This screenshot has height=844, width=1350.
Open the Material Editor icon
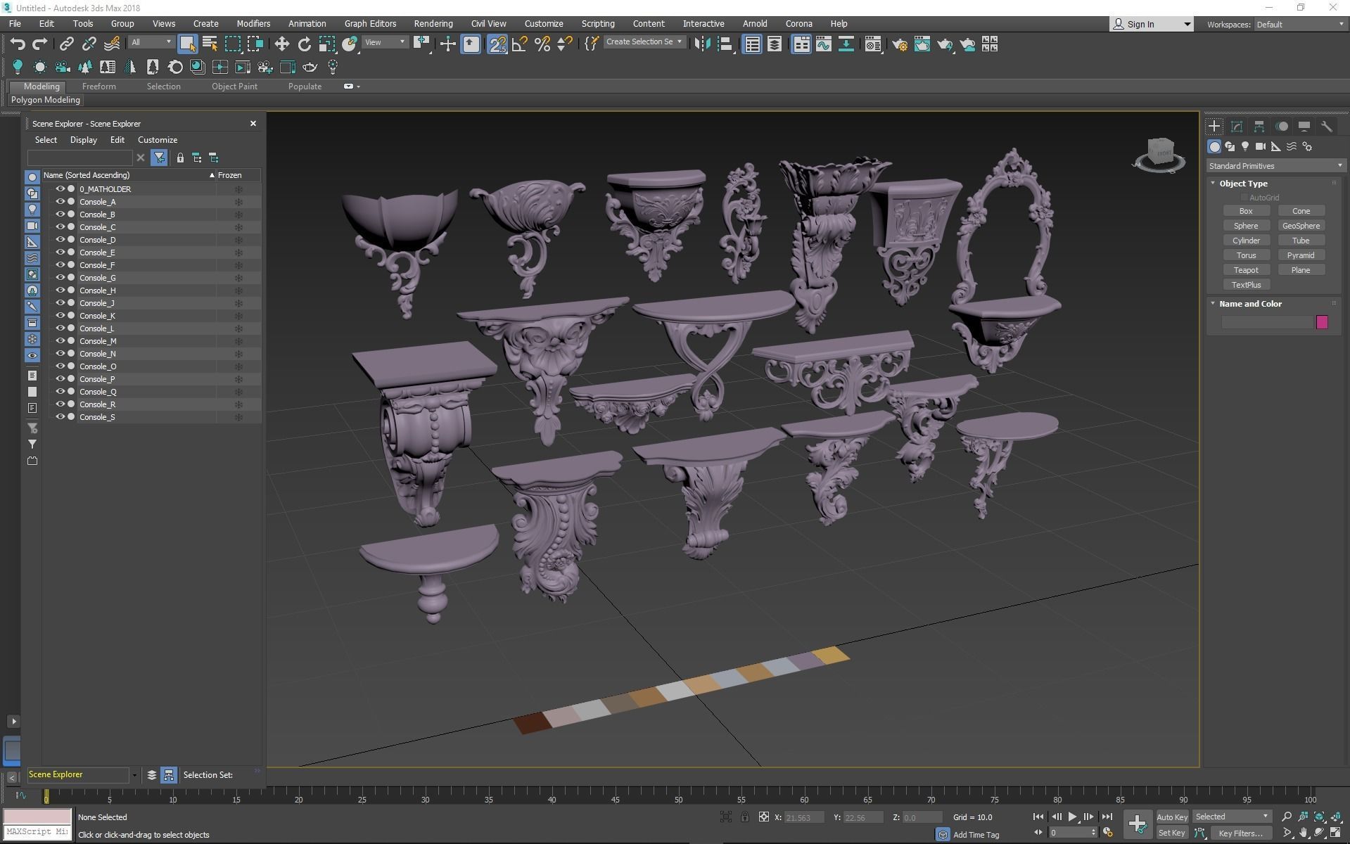pyautogui.click(x=873, y=44)
